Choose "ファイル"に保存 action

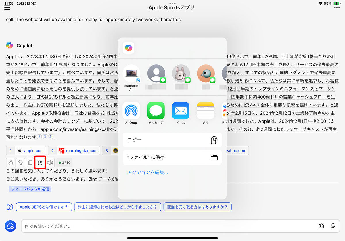click(x=172, y=157)
